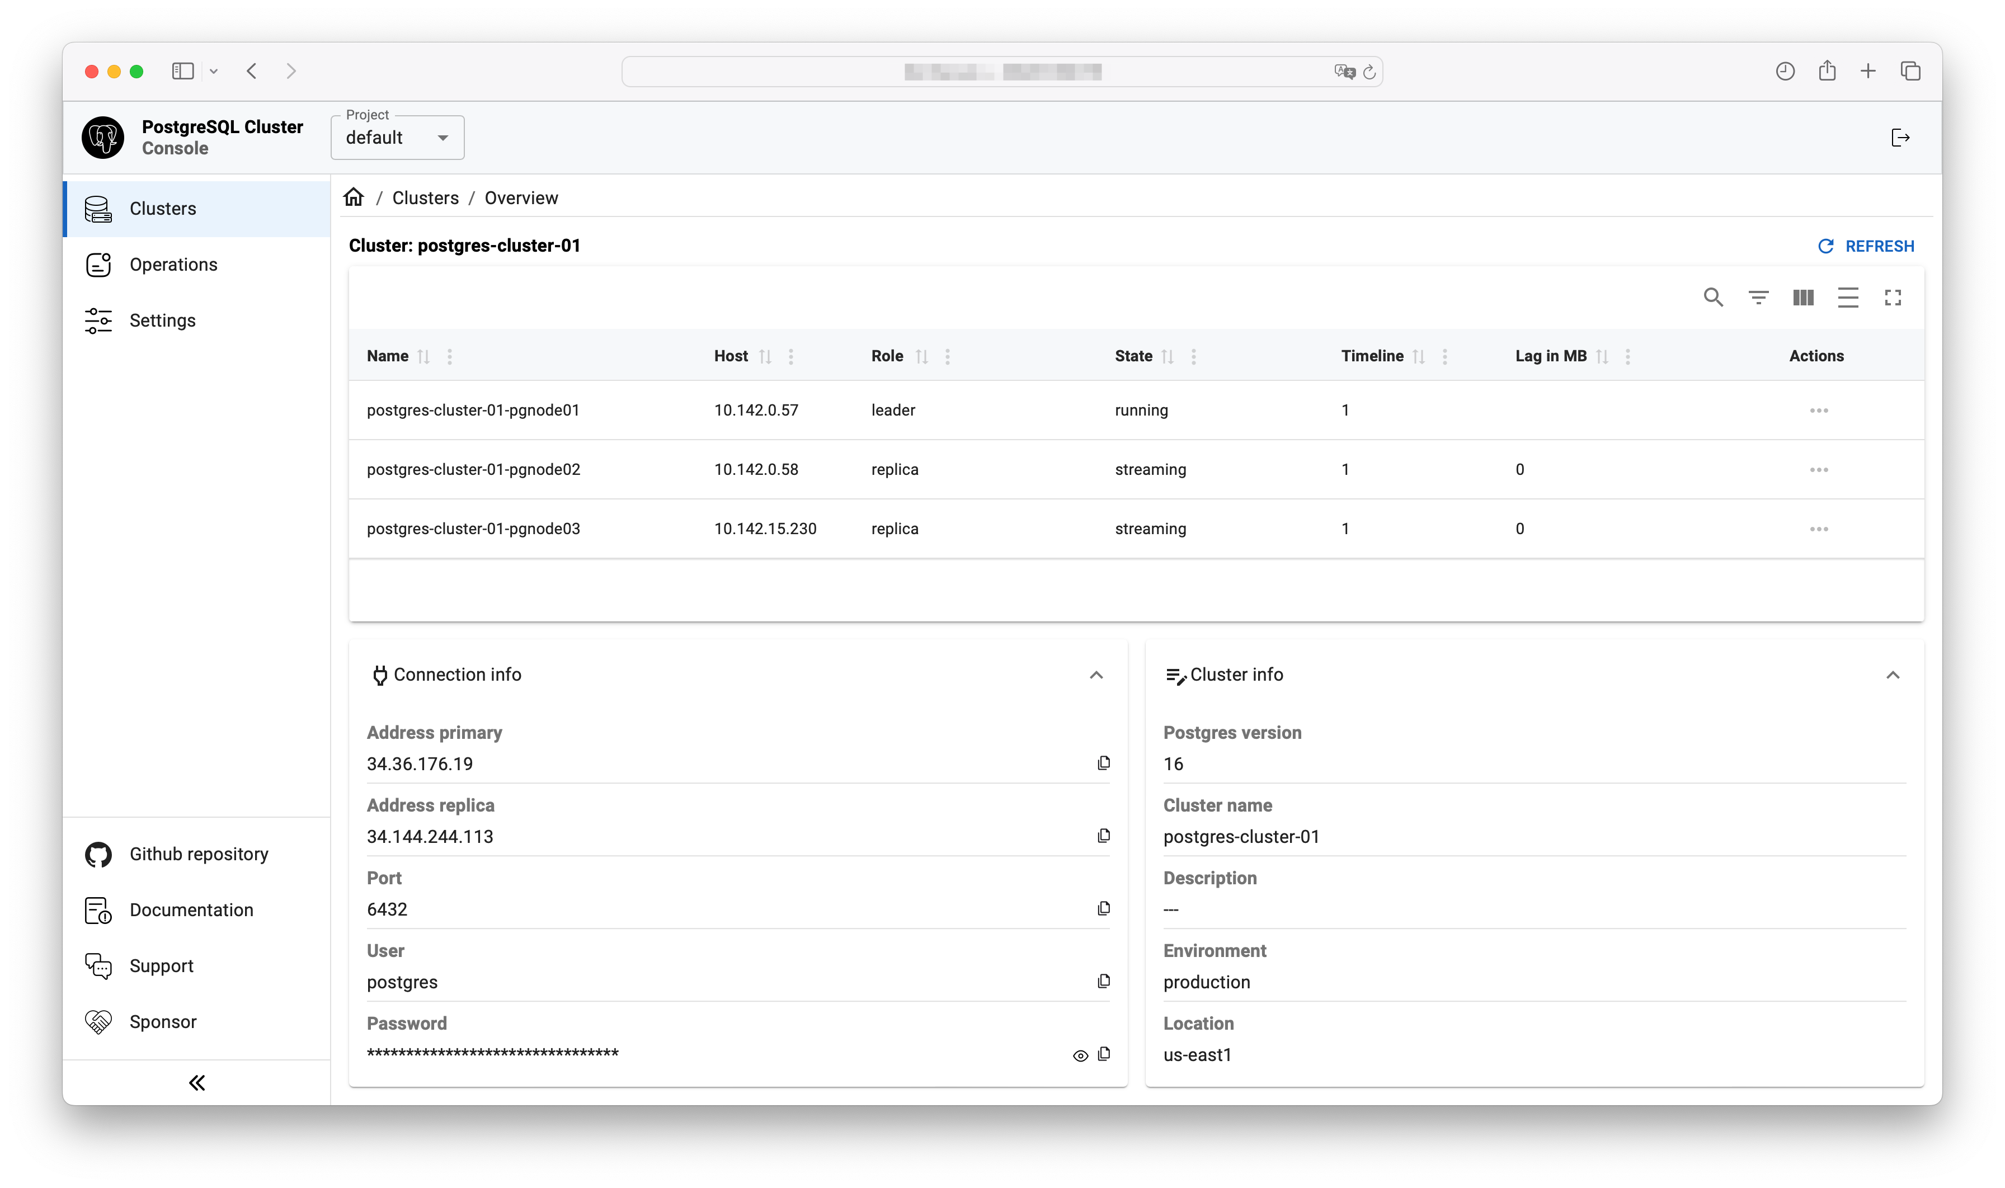Viewport: 2005px width, 1188px height.
Task: Open Clusters in the sidebar
Action: pyautogui.click(x=196, y=209)
